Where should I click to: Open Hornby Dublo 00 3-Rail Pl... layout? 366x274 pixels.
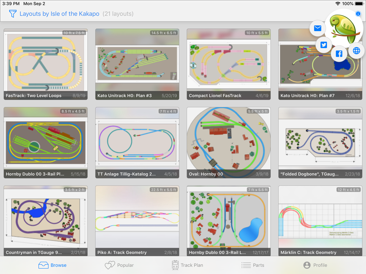tap(45, 142)
